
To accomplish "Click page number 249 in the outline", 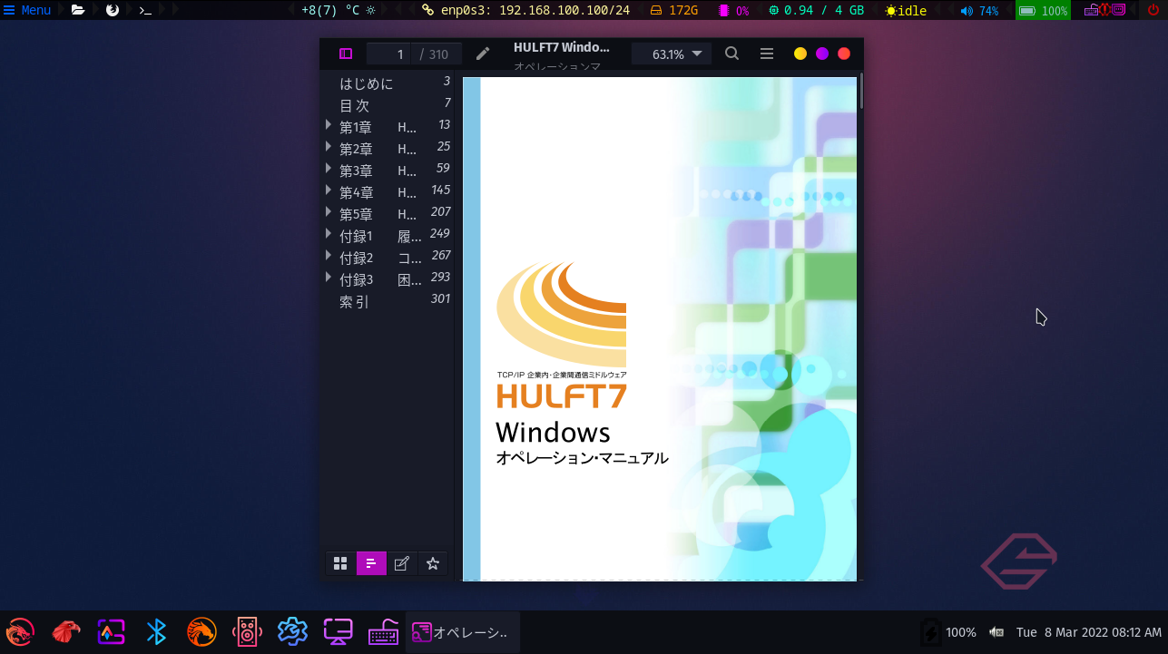I will tap(440, 233).
